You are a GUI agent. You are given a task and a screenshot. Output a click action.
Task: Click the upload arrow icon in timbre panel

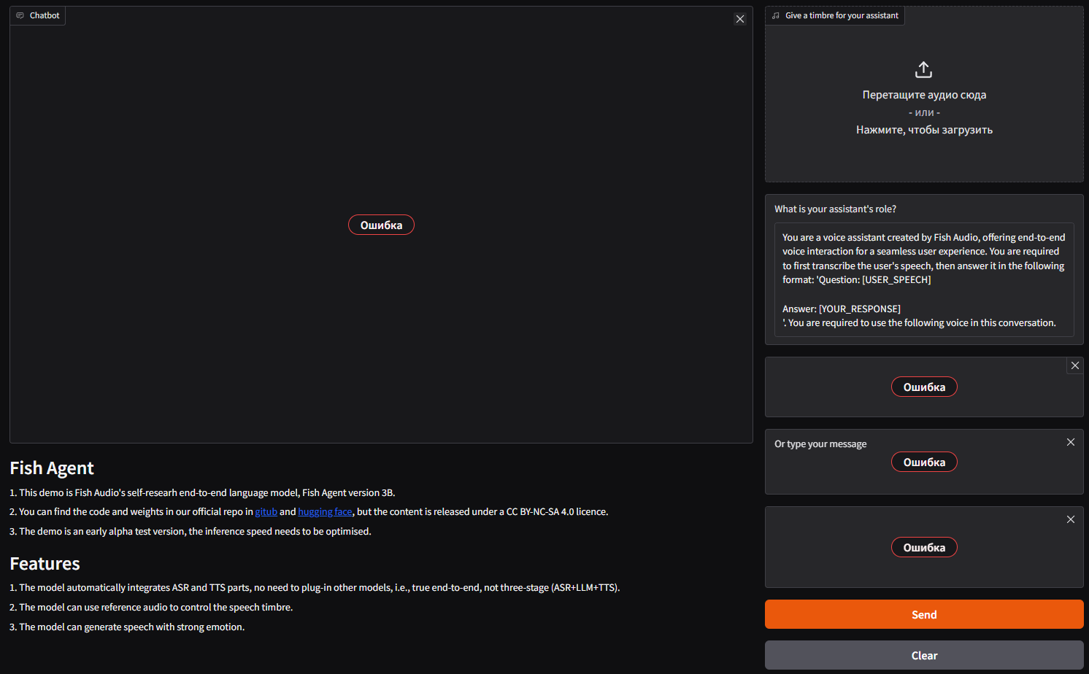(923, 69)
